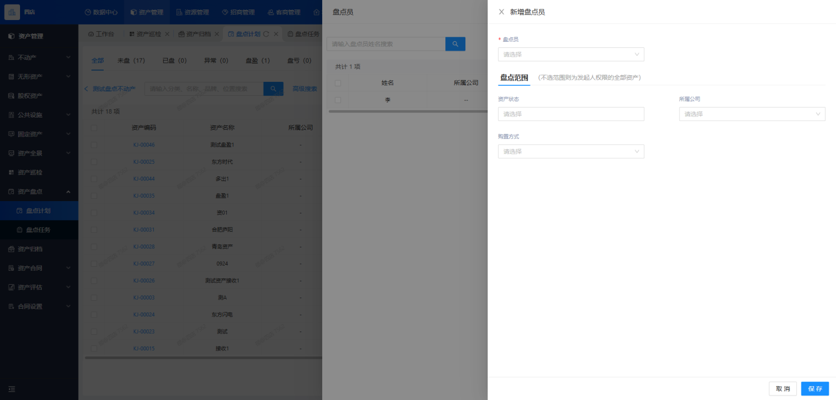Click the asset search input field

coord(204,89)
